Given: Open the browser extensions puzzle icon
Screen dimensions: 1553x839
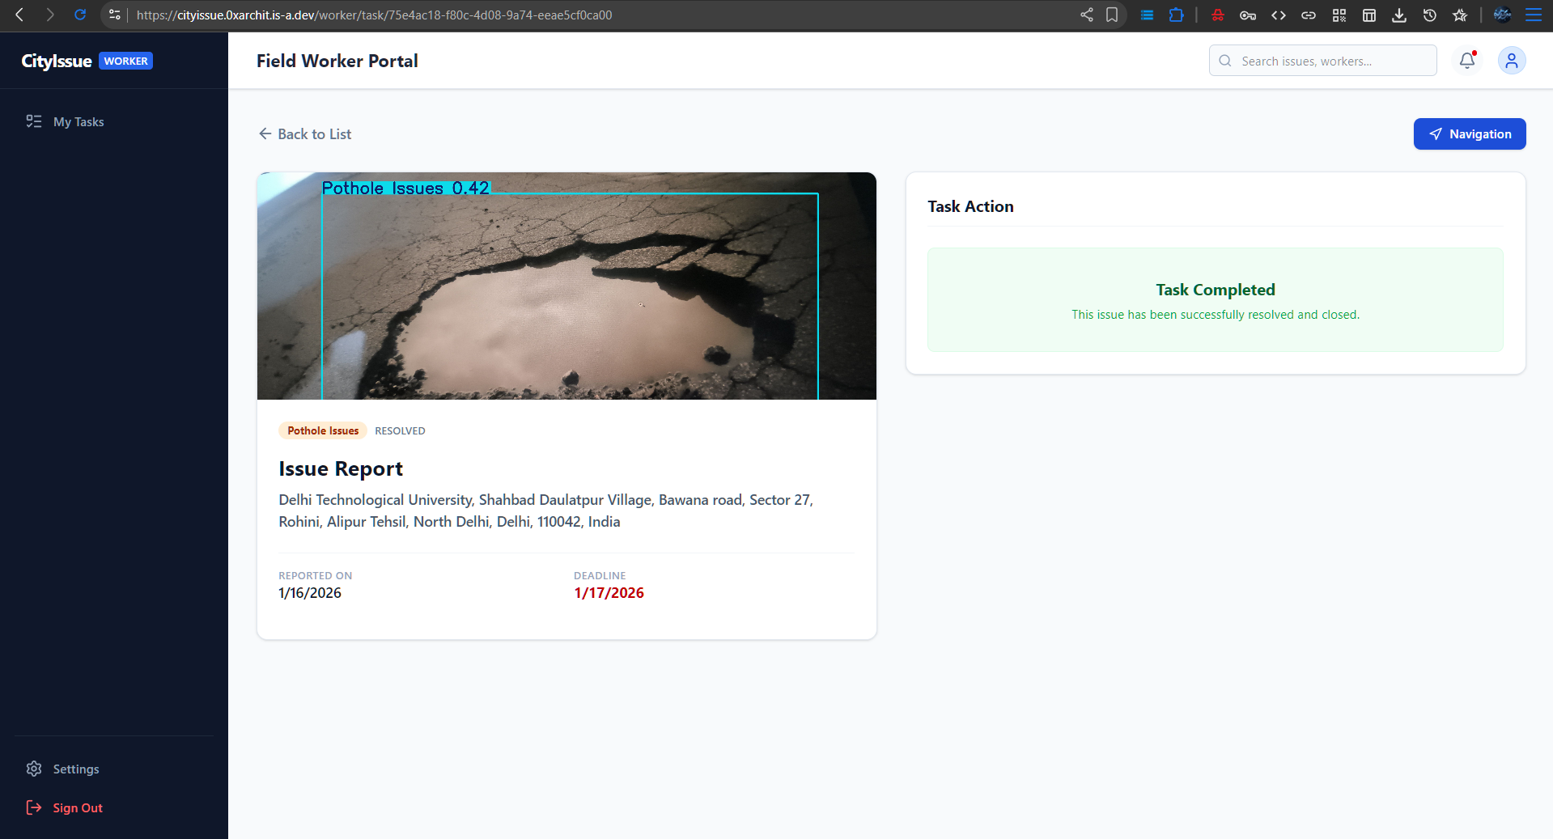Looking at the screenshot, I should pos(1176,15).
